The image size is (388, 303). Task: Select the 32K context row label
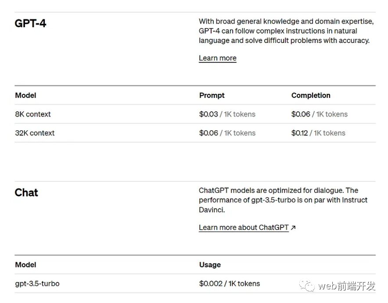[35, 133]
